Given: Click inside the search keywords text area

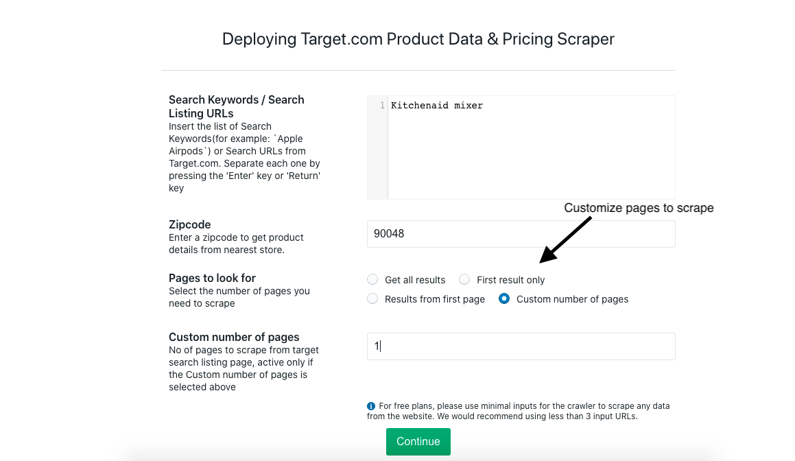Looking at the screenshot, I should click(528, 147).
